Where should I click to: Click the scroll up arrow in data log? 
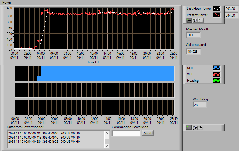(x=107, y=133)
